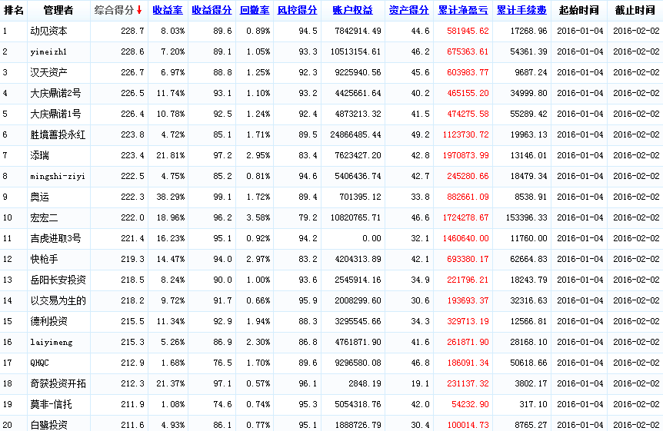This screenshot has width=663, height=431.
Task: Click composite score 228.7
Action: click(132, 31)
